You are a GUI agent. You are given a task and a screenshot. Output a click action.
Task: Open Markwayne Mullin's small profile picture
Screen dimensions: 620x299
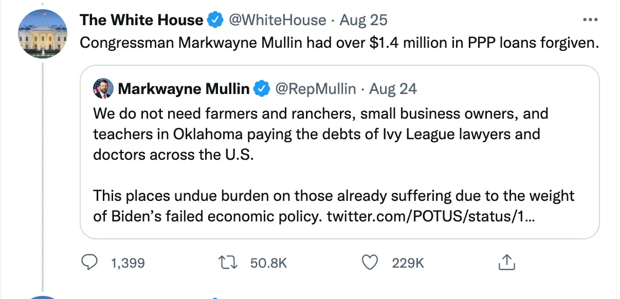click(x=103, y=89)
